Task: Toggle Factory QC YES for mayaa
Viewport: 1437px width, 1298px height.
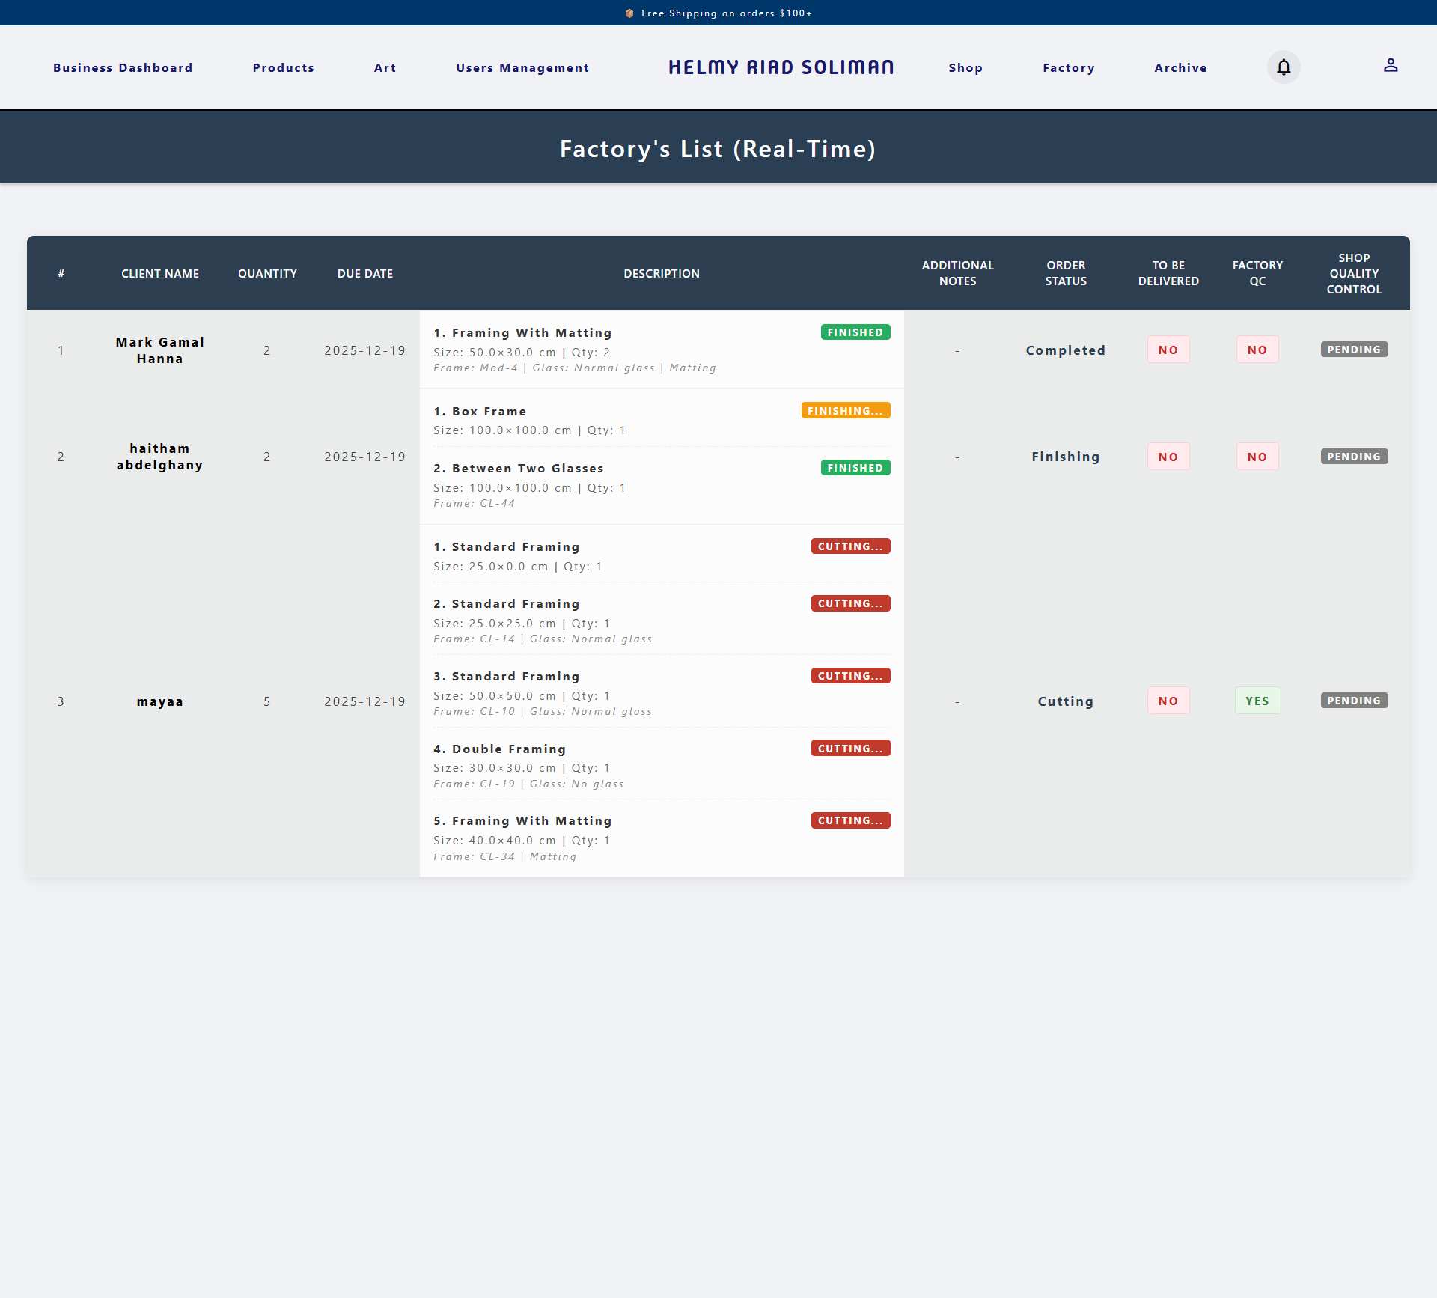Action: pyautogui.click(x=1257, y=701)
